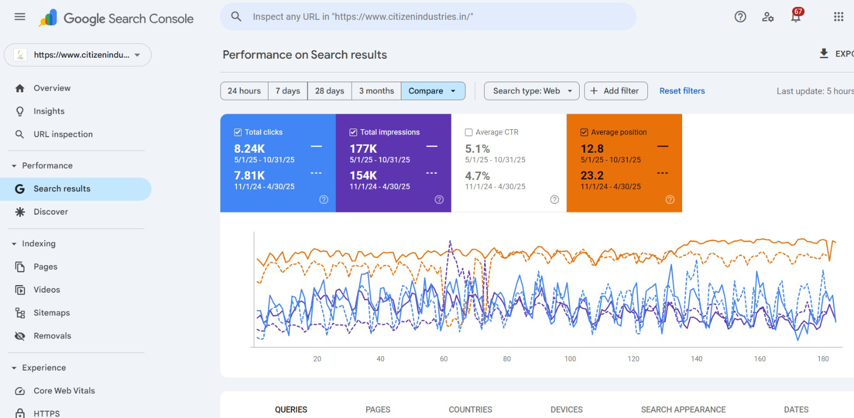Click the Export download icon
Viewport: 854px width, 418px height.
(824, 53)
